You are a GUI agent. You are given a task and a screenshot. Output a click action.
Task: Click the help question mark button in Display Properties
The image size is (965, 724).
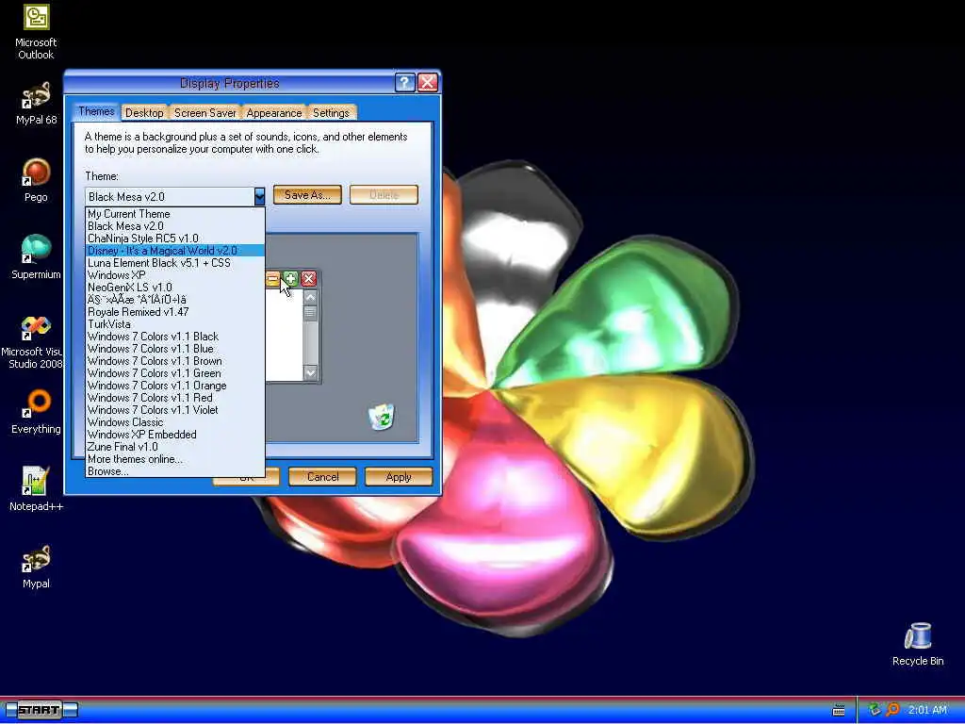404,83
